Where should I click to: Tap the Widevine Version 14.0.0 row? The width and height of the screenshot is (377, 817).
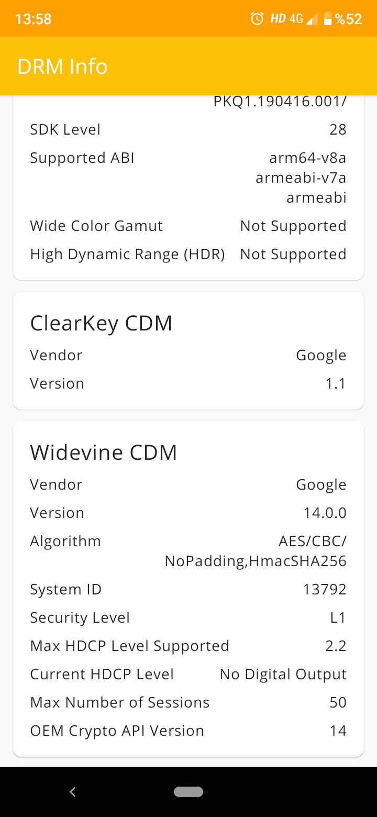pos(188,513)
